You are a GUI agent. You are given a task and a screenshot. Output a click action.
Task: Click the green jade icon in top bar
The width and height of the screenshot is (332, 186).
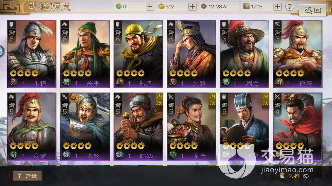119,7
